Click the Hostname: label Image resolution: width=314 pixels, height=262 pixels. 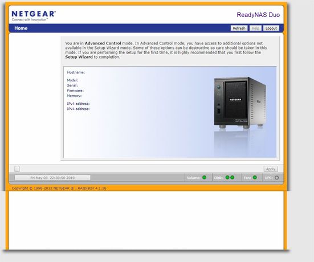click(x=76, y=72)
